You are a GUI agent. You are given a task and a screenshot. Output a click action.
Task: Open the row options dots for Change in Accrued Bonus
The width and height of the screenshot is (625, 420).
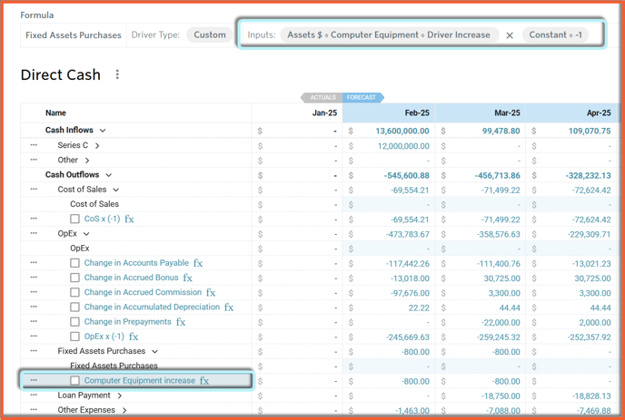pyautogui.click(x=34, y=278)
